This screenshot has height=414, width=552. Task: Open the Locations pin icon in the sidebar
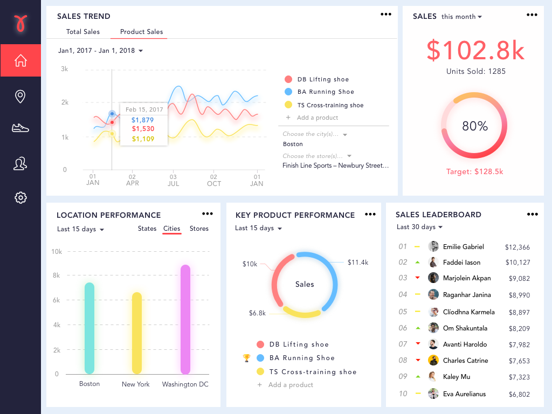coord(20,96)
